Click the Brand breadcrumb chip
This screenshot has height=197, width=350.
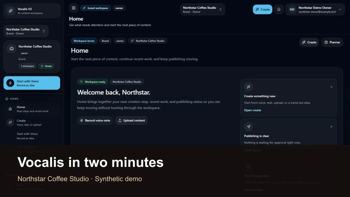coord(105,41)
